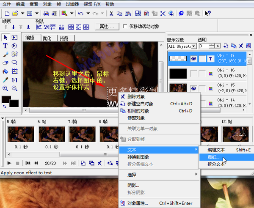254x208 pixels.
Task: Jump to first frame button
Action: click(28, 163)
